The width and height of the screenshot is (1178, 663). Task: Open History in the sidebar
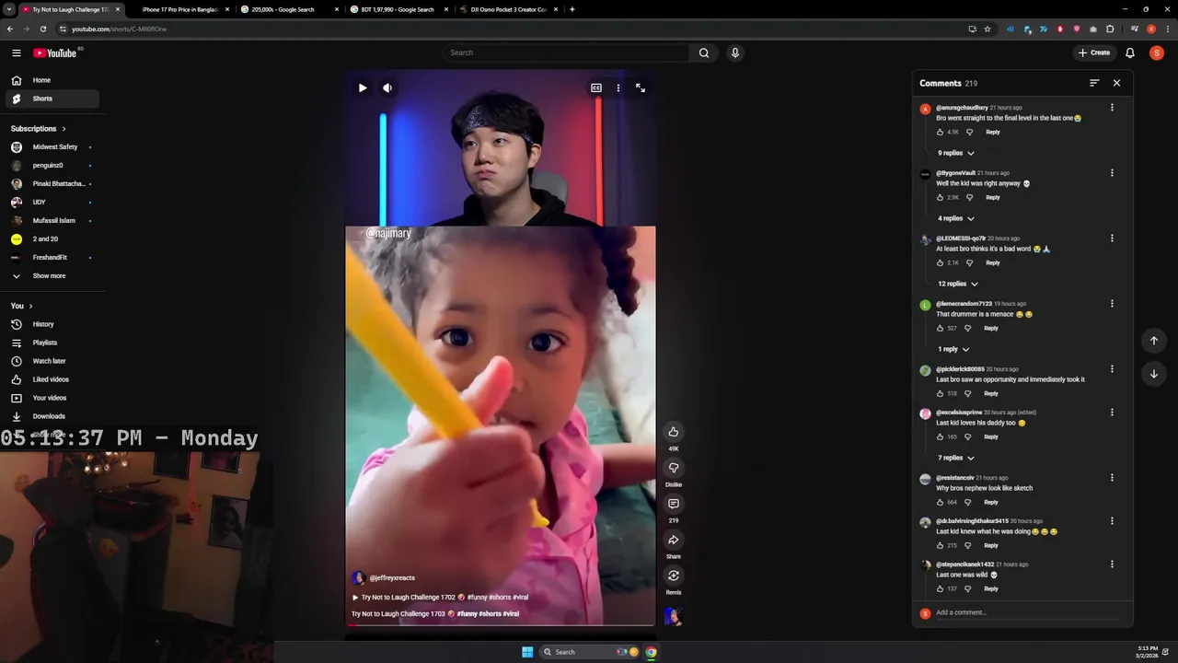click(52, 324)
